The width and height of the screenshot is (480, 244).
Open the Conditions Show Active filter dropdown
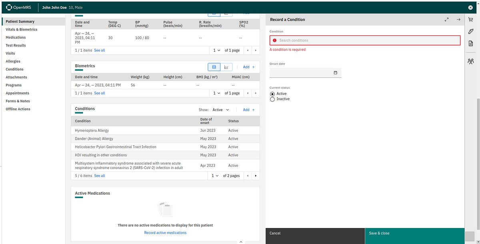click(x=221, y=110)
